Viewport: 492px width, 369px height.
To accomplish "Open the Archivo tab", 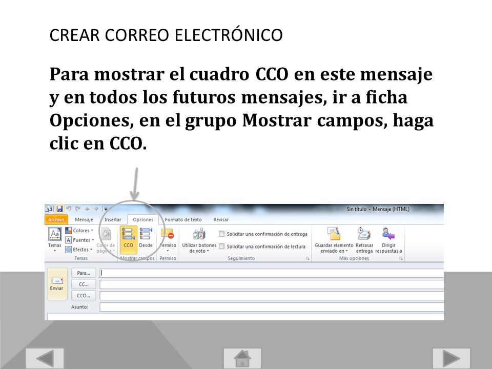I will click(56, 220).
